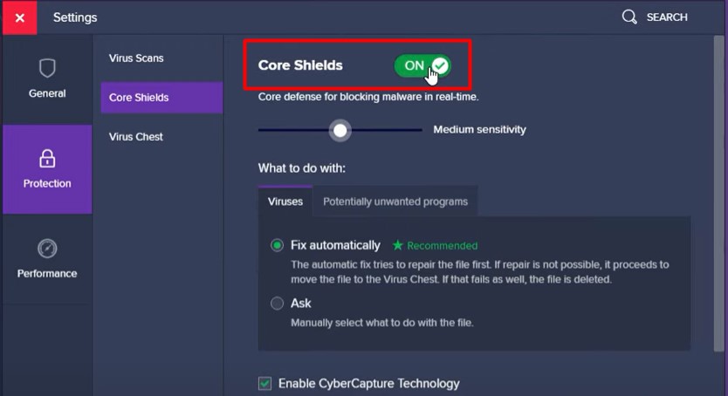Image resolution: width=728 pixels, height=396 pixels.
Task: Open the Virus Scans section
Action: click(136, 58)
